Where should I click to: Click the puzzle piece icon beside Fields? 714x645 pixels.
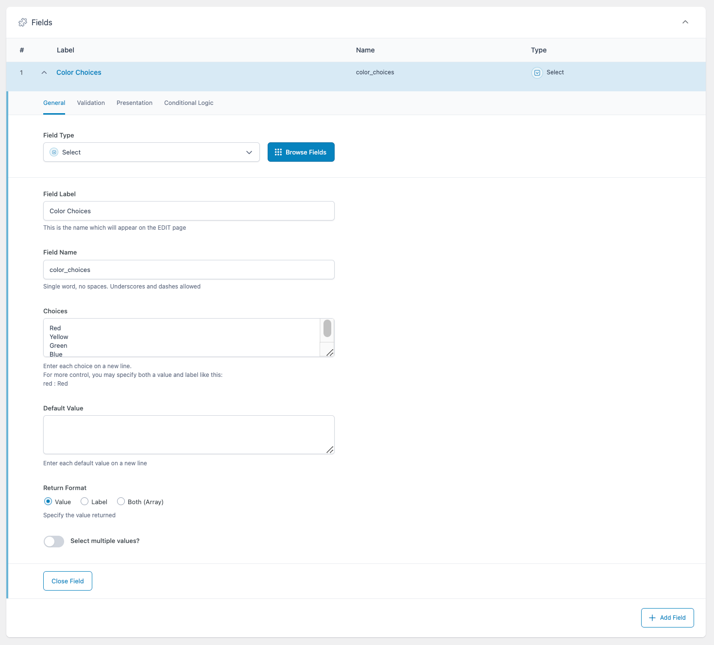[x=22, y=22]
